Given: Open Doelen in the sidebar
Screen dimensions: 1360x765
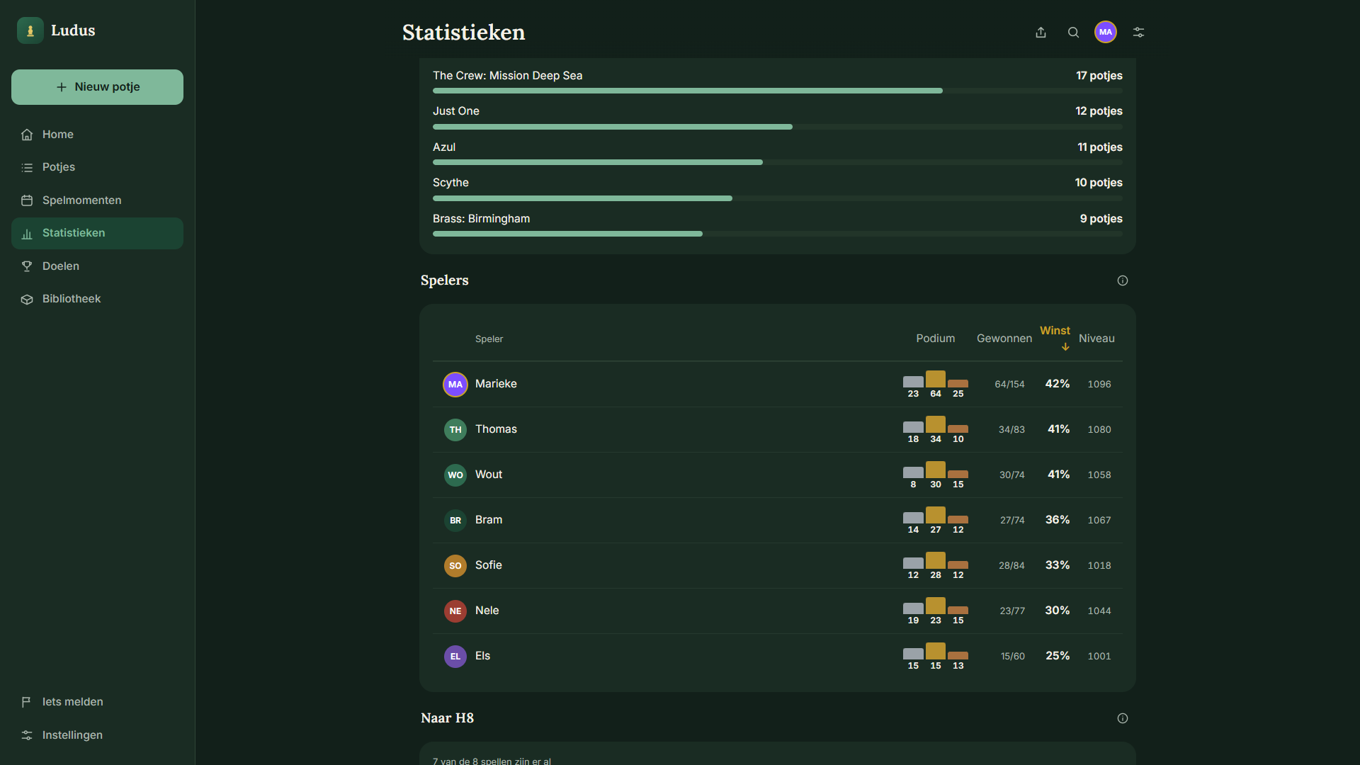Looking at the screenshot, I should pyautogui.click(x=97, y=266).
